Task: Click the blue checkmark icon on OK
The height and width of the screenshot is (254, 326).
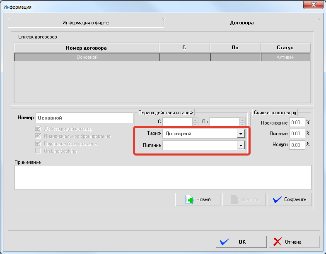Action: click(x=225, y=242)
